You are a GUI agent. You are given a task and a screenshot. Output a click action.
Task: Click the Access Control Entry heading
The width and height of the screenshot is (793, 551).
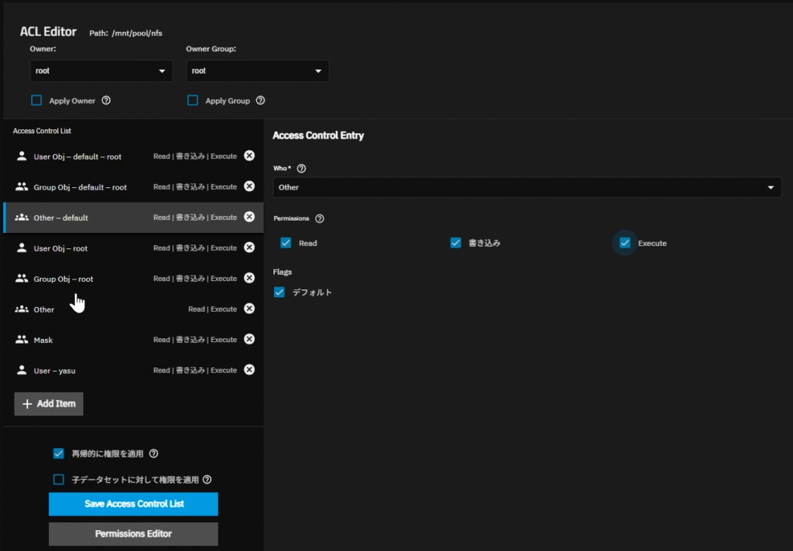(x=318, y=135)
